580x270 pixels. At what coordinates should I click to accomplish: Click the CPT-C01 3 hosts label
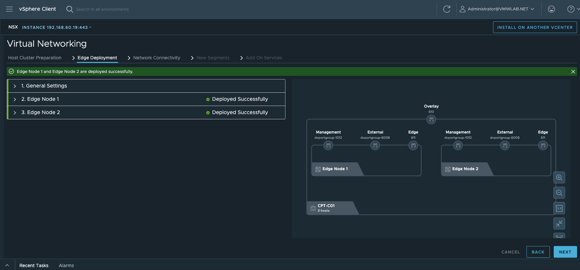326,208
